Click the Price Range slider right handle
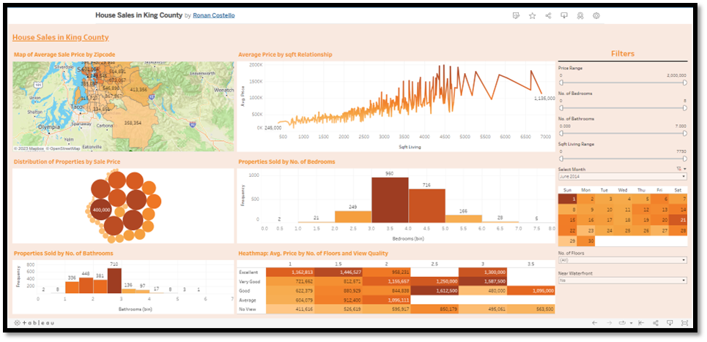 [684, 84]
